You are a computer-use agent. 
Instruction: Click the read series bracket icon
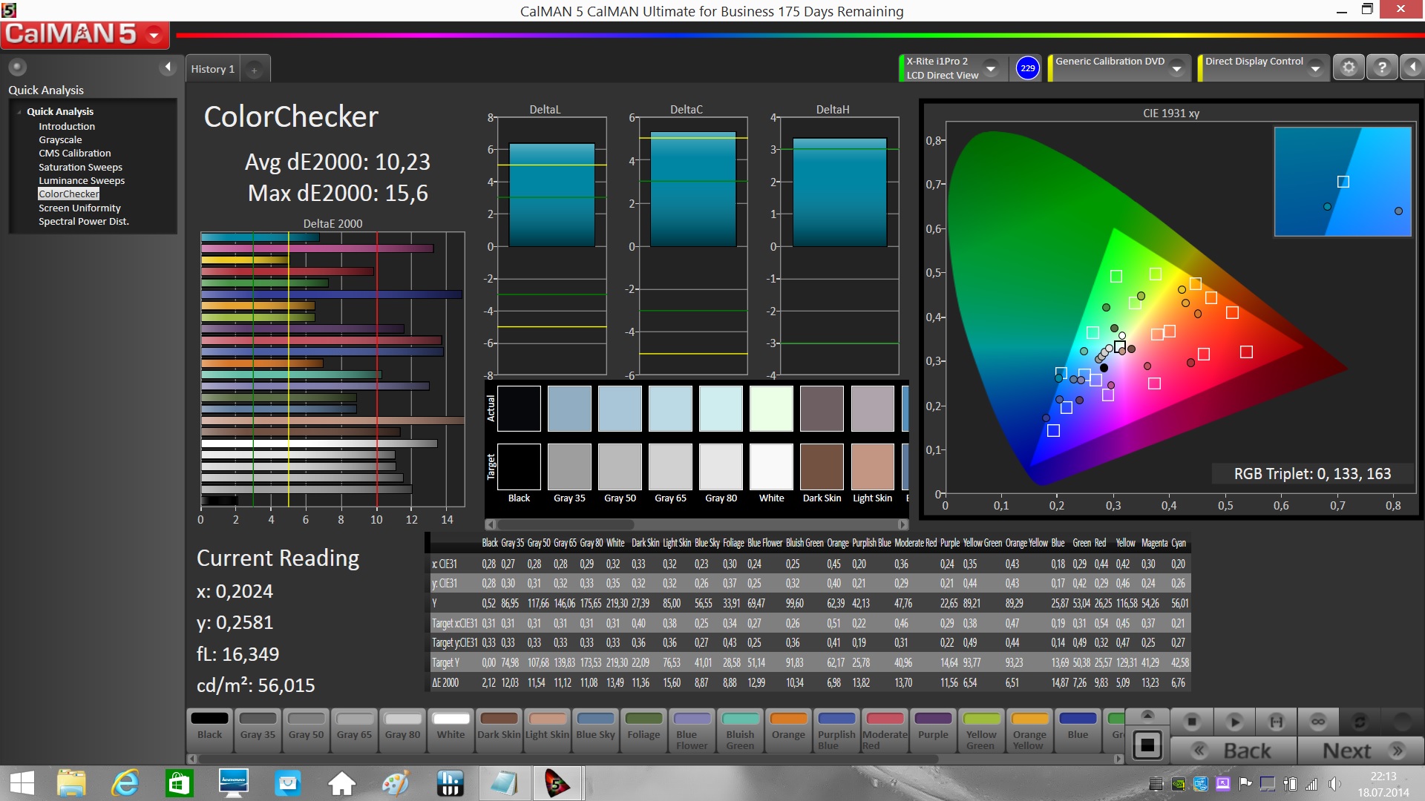(x=1276, y=721)
